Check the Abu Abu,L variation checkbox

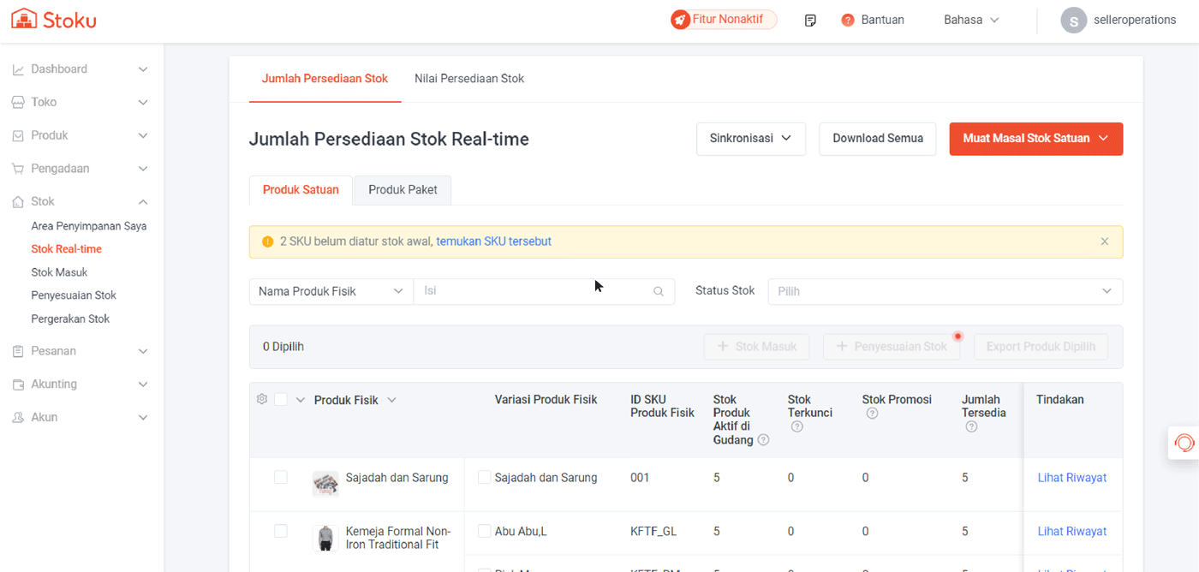(484, 531)
